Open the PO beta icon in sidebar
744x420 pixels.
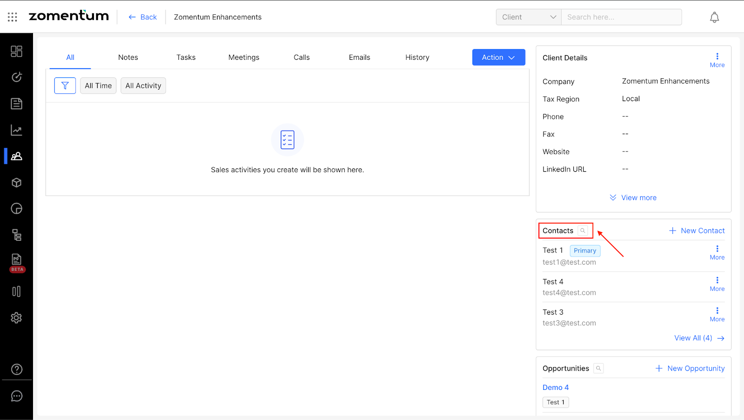[x=17, y=263]
